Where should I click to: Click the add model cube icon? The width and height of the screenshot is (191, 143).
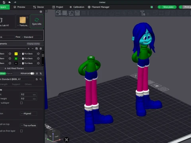click(x=58, y=13)
